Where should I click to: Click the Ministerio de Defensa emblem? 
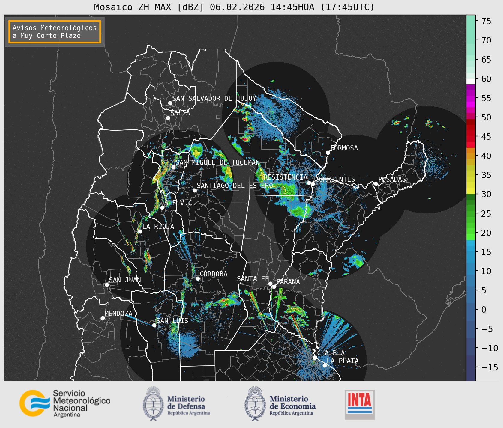(x=154, y=403)
